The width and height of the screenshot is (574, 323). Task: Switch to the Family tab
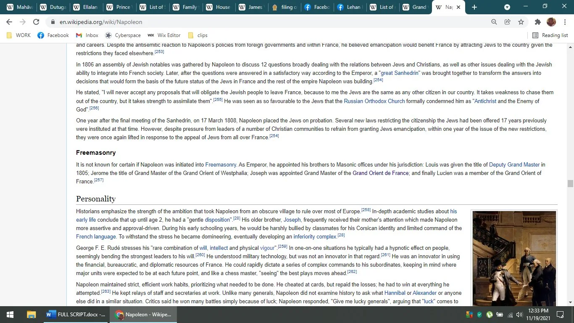pos(185,7)
